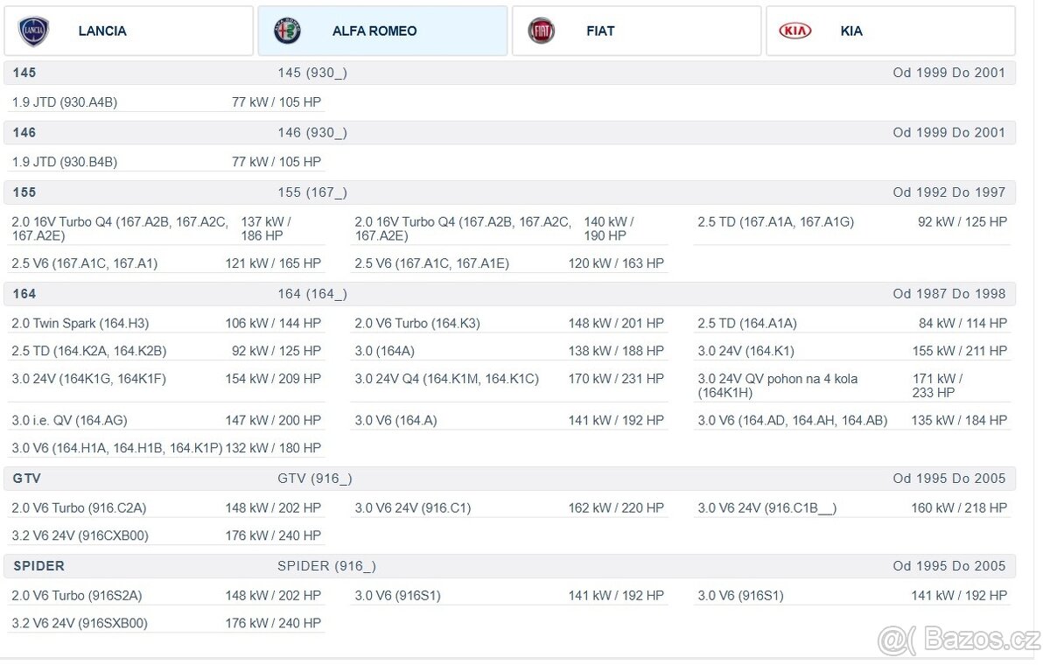The image size is (1050, 665).
Task: Click the Kia logo icon
Action: point(795,31)
